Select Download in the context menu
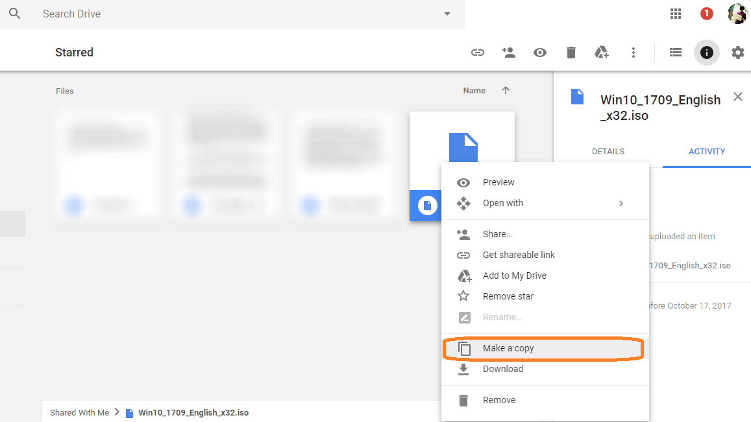Screen dimensions: 751x422 click(x=502, y=369)
